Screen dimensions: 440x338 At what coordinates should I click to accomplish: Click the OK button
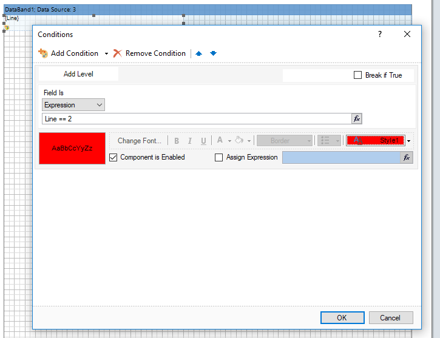[342, 317]
